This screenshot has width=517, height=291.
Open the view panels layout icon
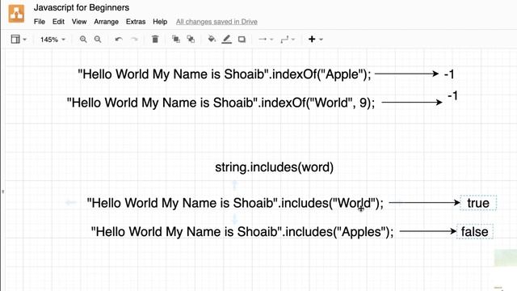(15, 40)
